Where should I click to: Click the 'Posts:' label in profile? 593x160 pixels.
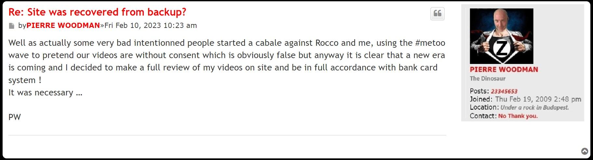[479, 91]
